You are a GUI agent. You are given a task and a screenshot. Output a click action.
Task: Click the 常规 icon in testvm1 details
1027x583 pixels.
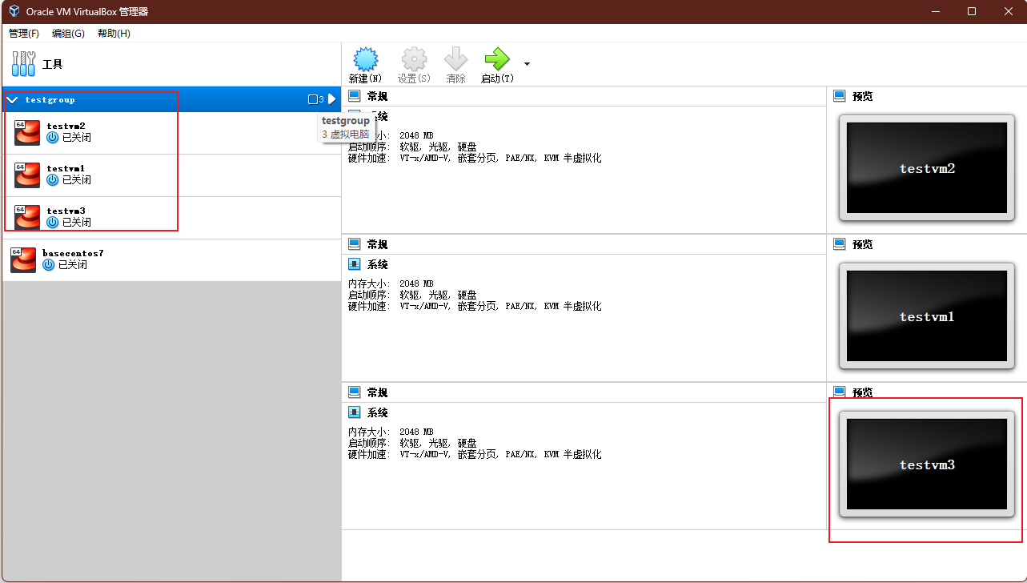(x=355, y=244)
